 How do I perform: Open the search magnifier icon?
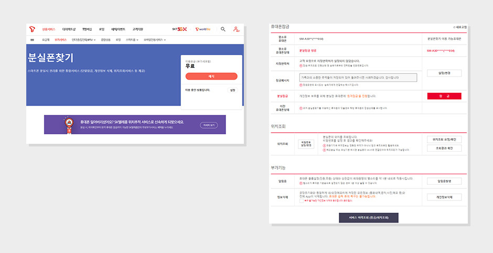click(x=223, y=29)
